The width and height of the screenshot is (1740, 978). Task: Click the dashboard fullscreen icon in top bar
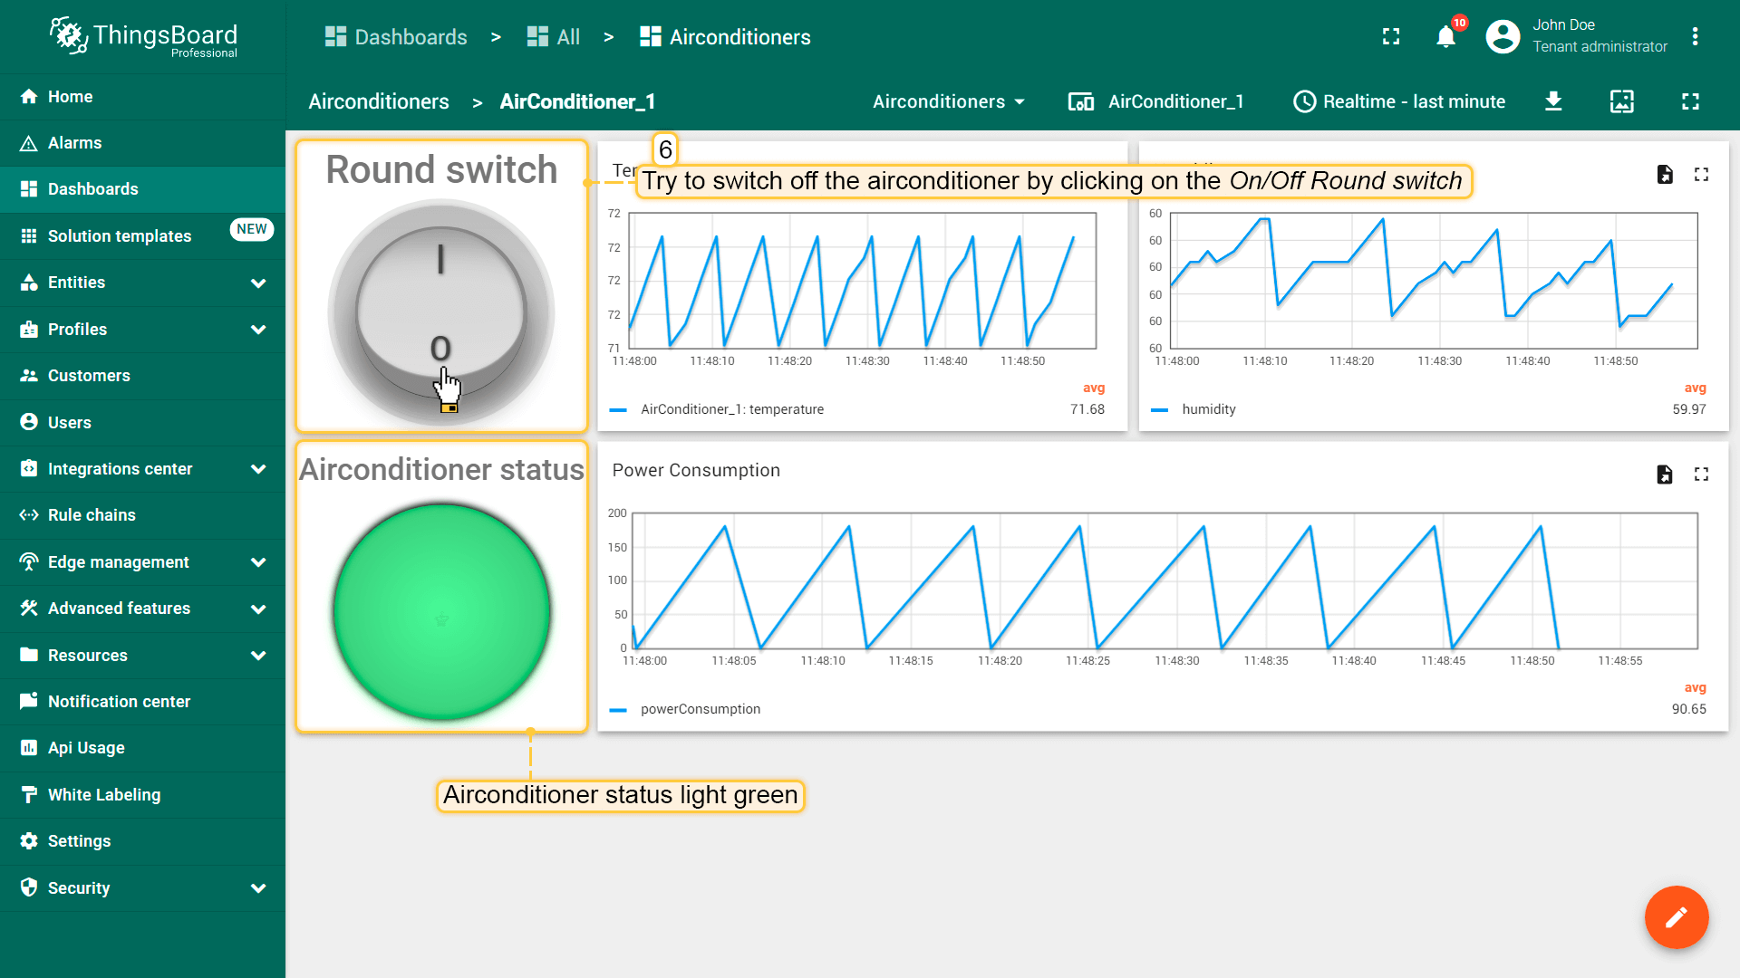(1690, 101)
